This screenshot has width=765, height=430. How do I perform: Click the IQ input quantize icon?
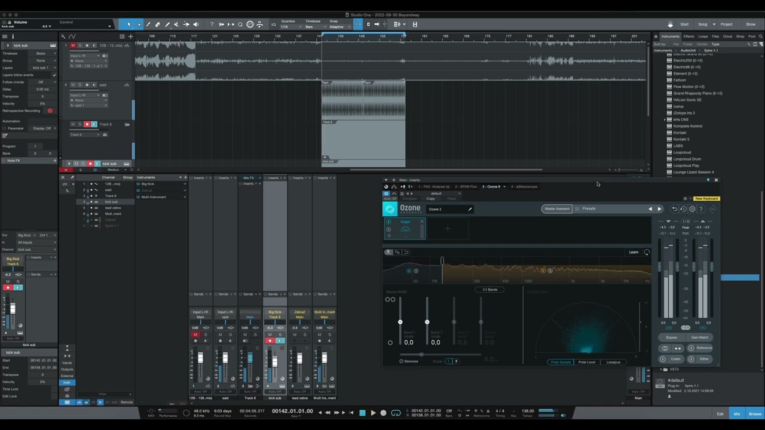coord(274,24)
